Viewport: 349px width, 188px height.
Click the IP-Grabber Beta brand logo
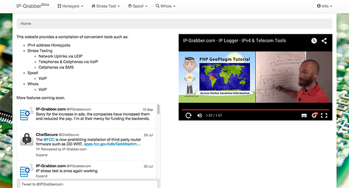[x=32, y=6]
